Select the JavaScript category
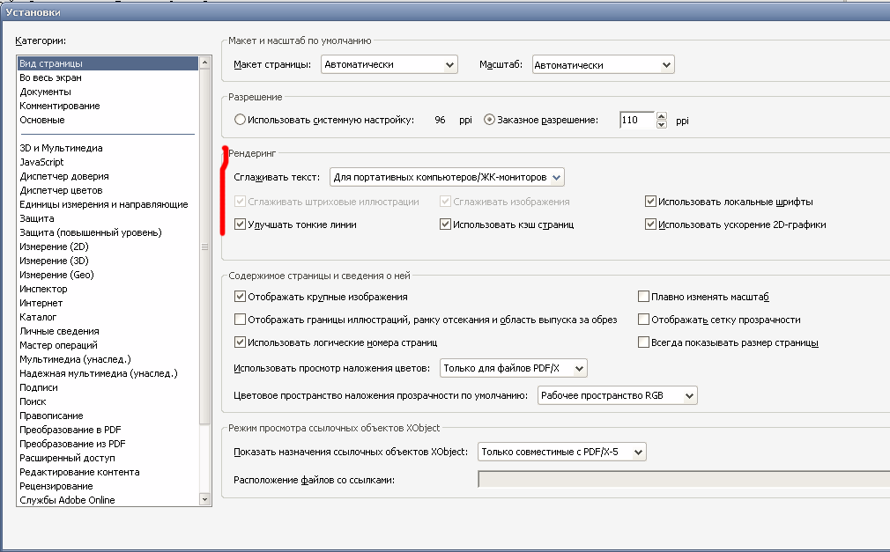Viewport: 890px width, 552px height. click(41, 162)
